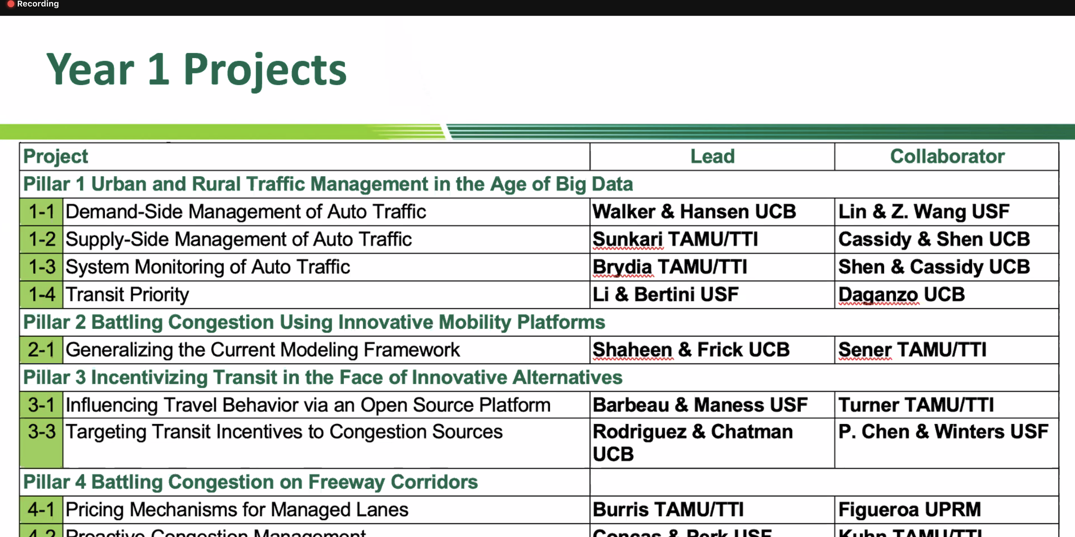Click project number 3-3 cell
1075x537 pixels.
(41, 443)
